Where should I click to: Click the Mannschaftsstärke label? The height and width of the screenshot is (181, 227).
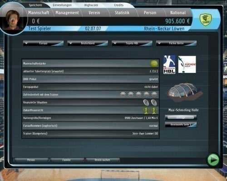tap(35, 63)
